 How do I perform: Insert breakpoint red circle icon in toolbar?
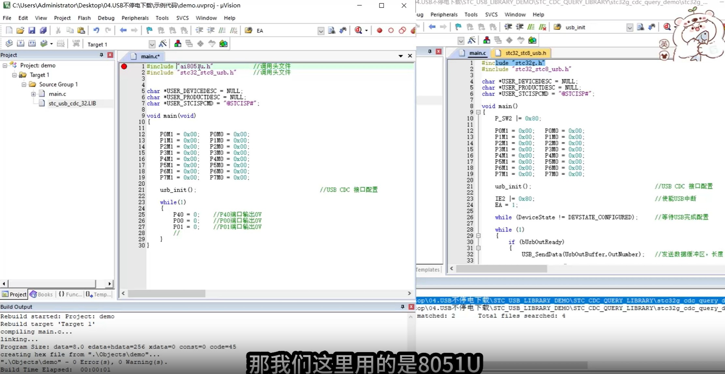pyautogui.click(x=379, y=30)
